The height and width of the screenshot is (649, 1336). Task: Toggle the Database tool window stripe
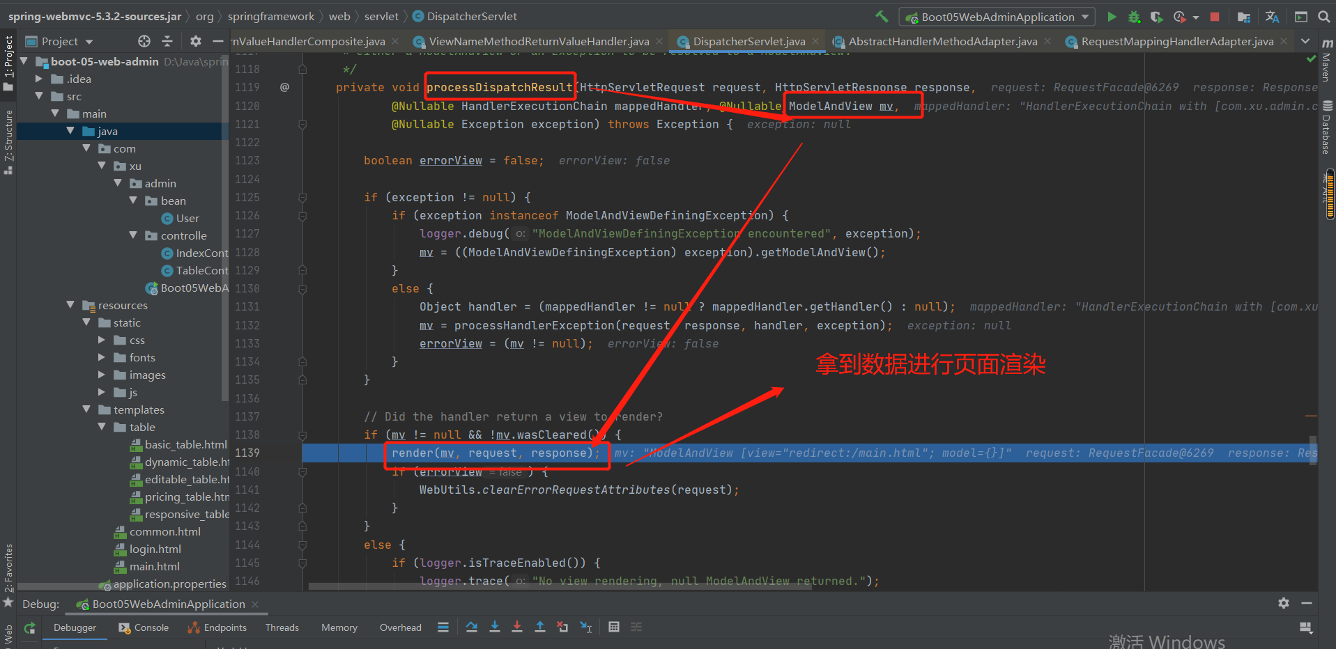[1327, 127]
